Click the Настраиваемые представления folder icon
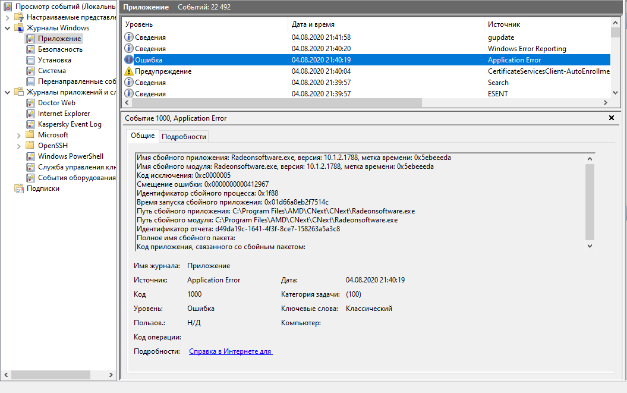The height and width of the screenshot is (393, 627). (x=19, y=17)
